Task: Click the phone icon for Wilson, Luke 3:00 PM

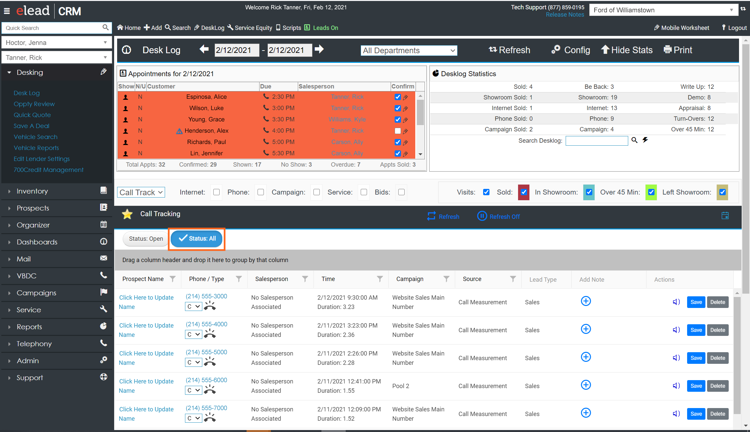Action: pyautogui.click(x=266, y=108)
